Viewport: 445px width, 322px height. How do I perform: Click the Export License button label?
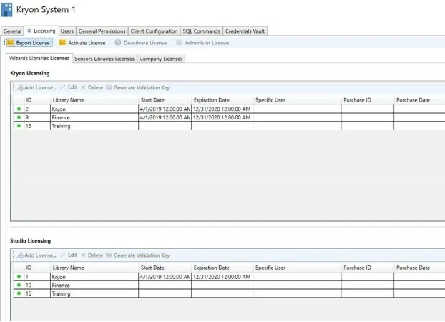pos(33,43)
